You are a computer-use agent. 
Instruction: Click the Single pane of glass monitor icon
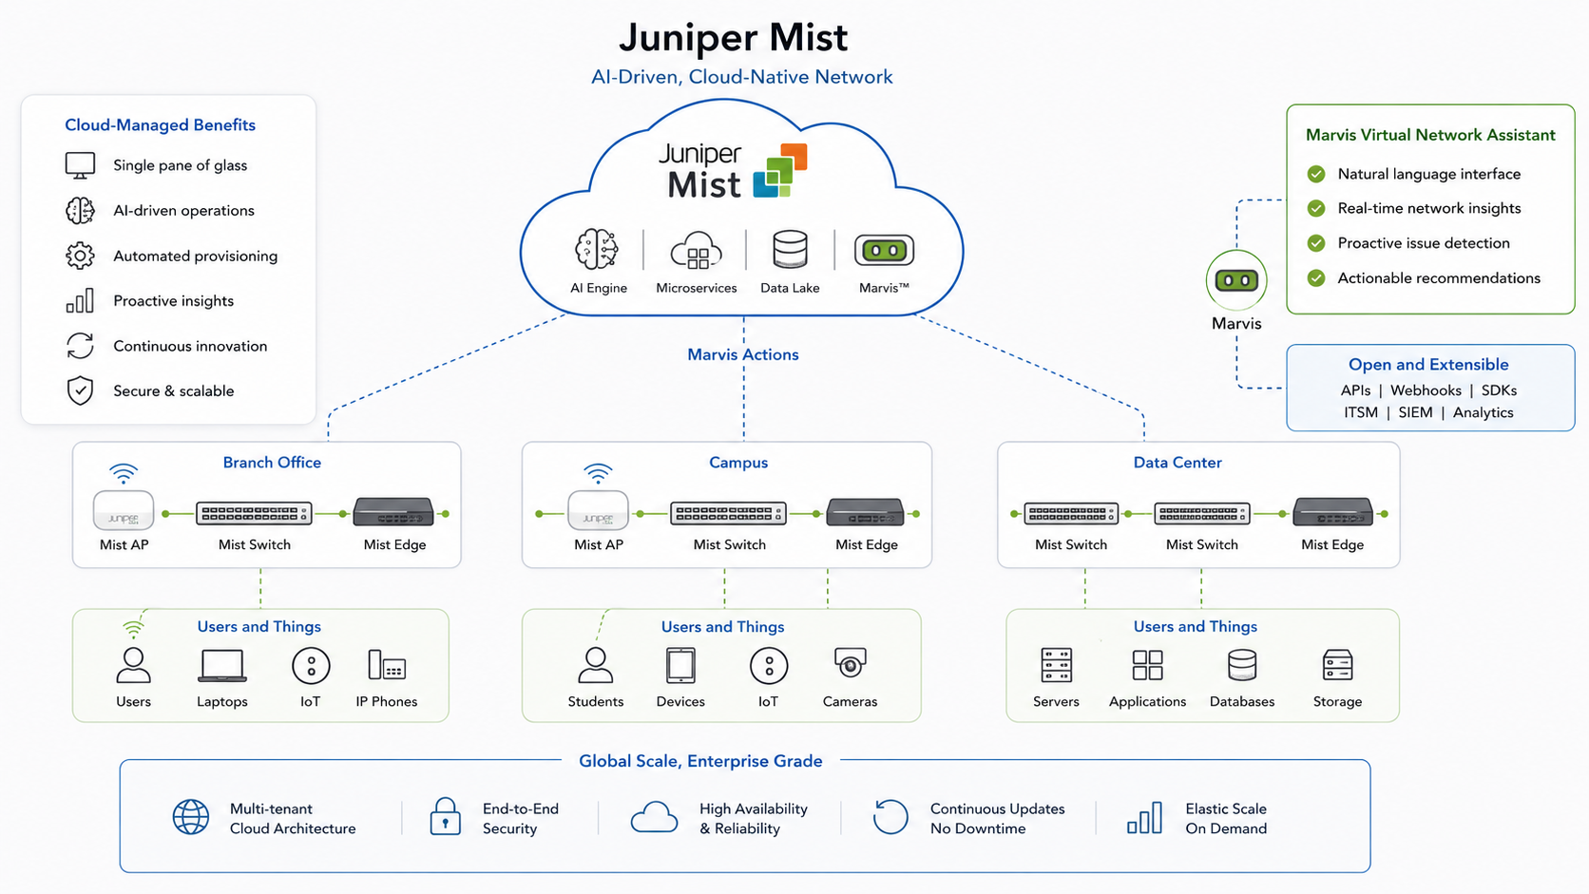point(80,165)
